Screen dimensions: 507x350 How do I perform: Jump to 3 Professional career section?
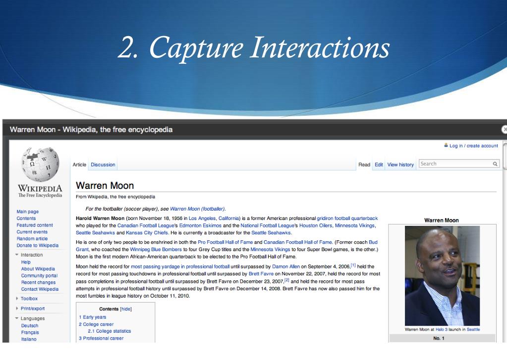101,339
